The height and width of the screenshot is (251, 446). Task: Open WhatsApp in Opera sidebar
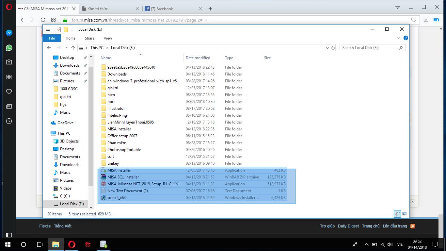pyautogui.click(x=9, y=48)
